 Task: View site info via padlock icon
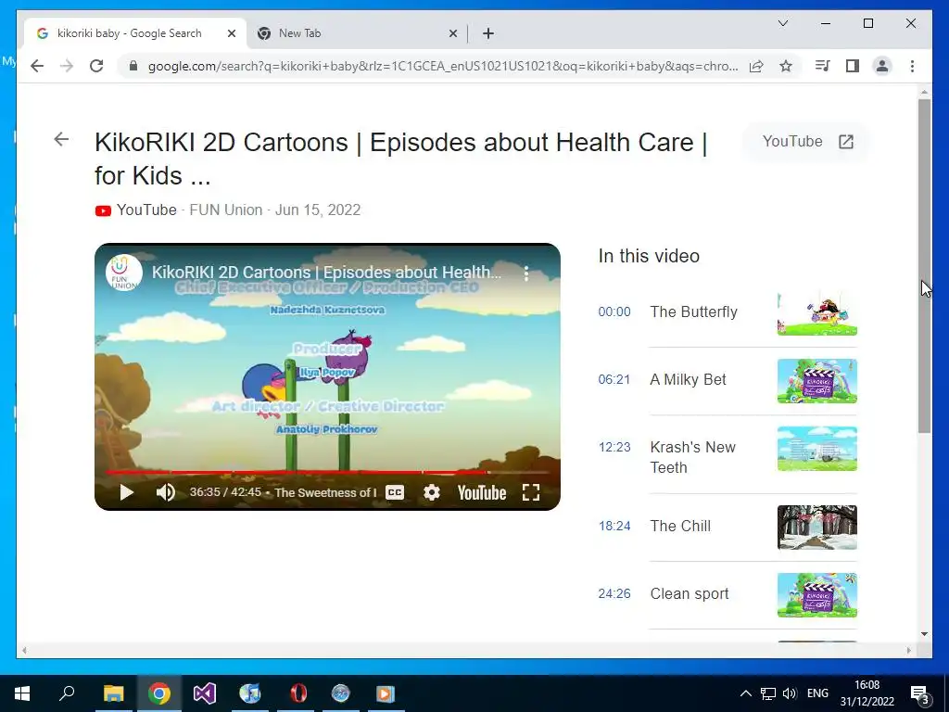(133, 66)
